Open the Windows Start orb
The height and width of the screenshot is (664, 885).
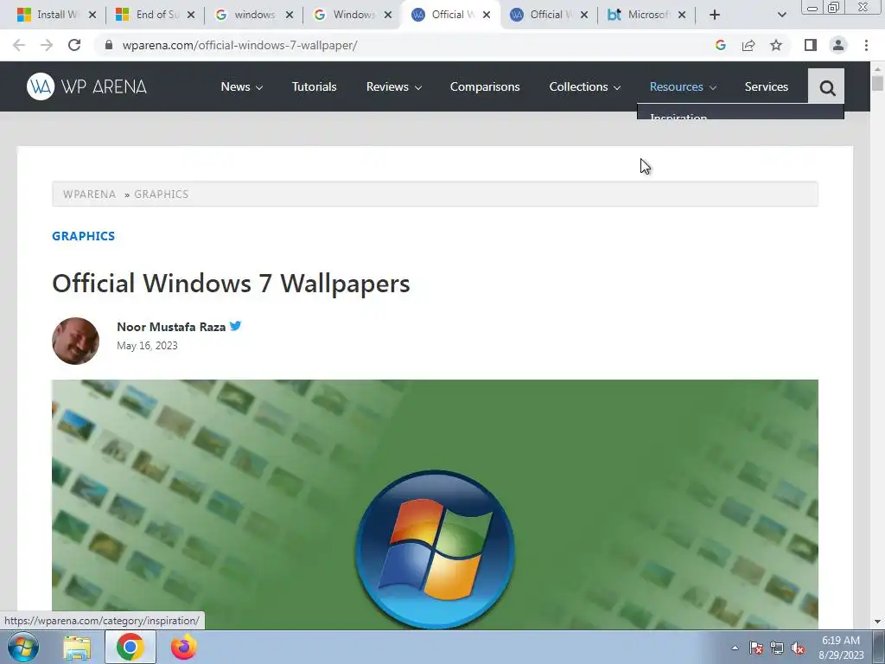[22, 647]
